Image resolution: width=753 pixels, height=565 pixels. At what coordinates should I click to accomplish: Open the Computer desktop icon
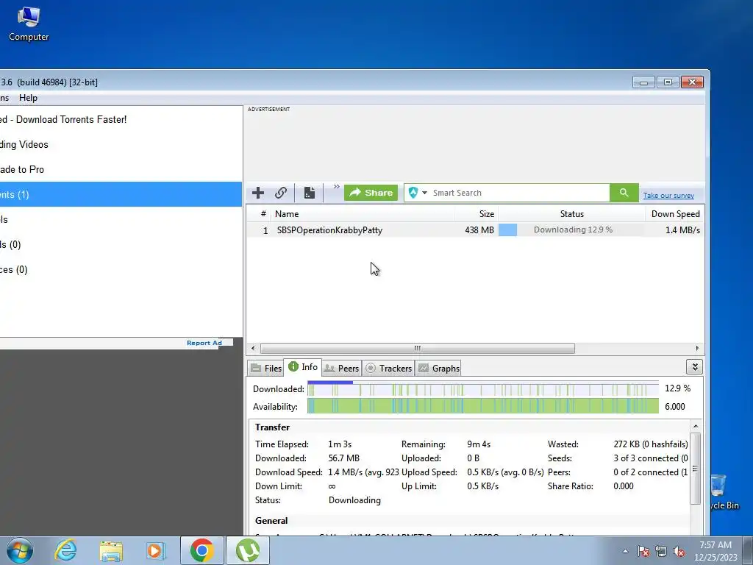[x=29, y=24]
